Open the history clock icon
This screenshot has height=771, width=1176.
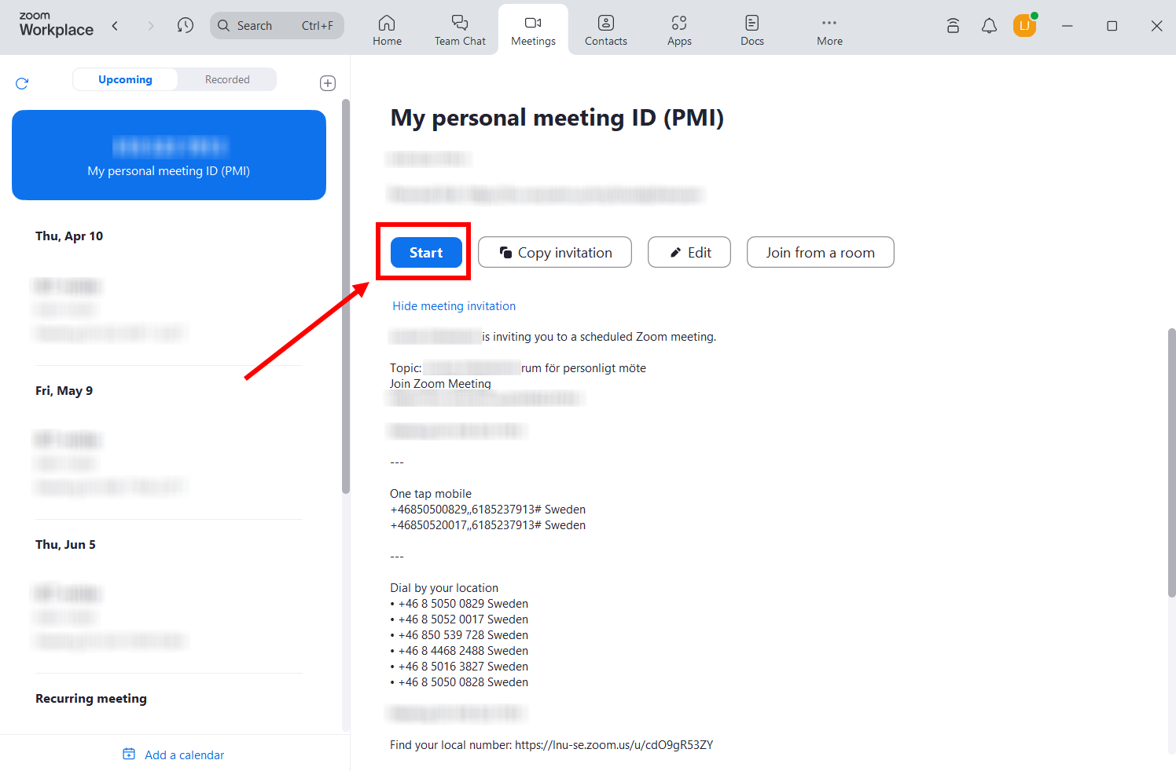point(186,26)
